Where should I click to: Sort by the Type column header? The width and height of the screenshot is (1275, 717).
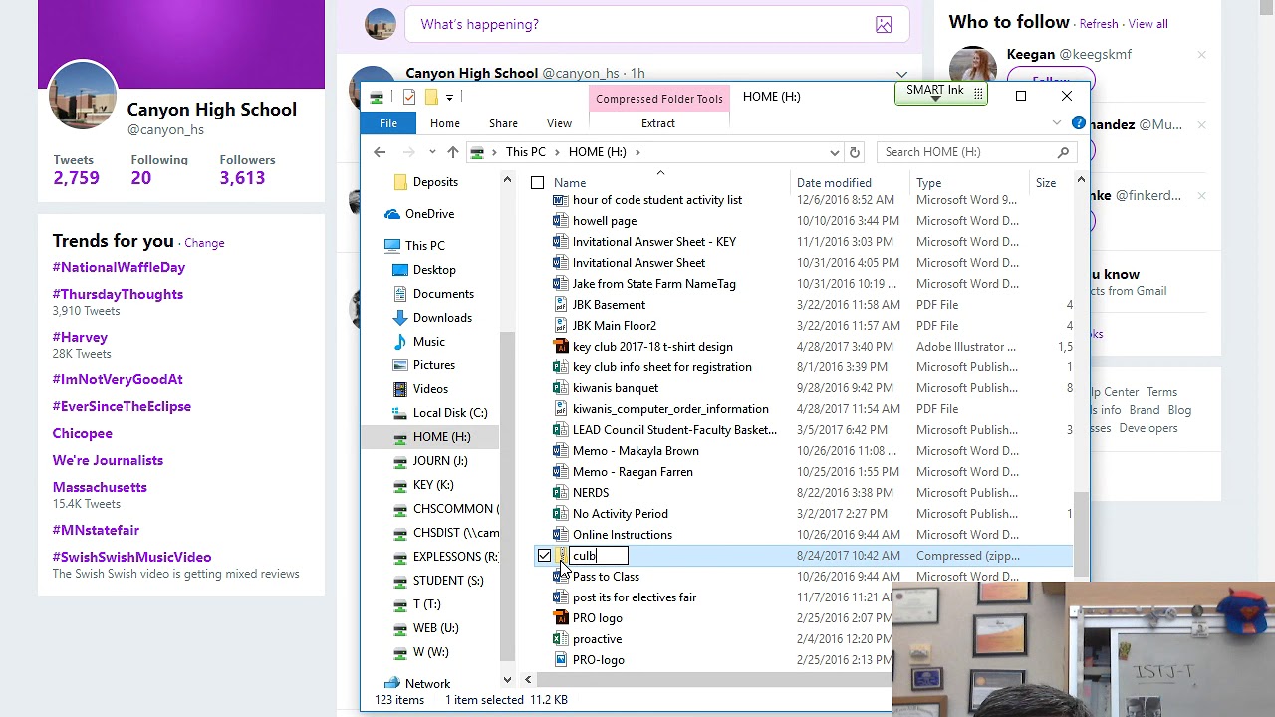(x=929, y=183)
